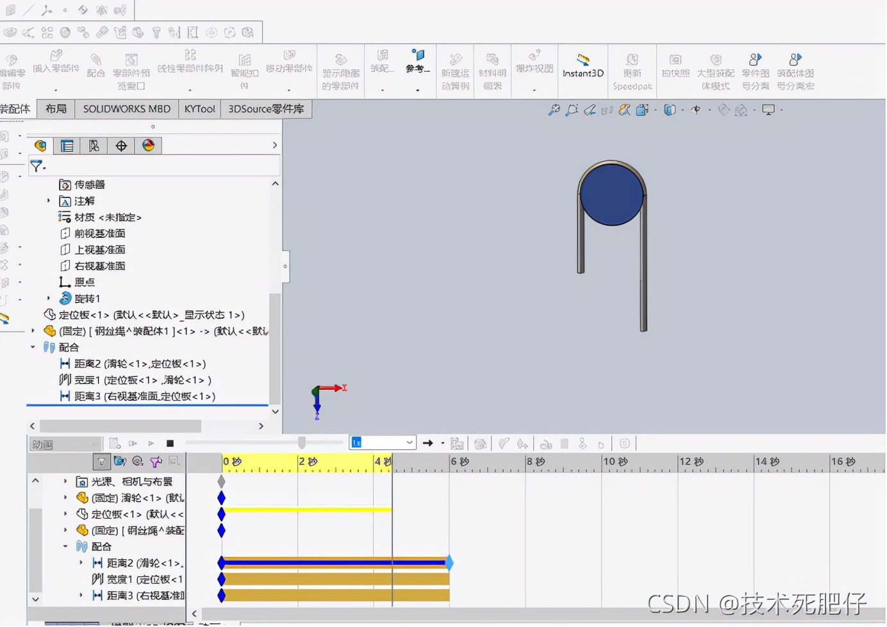Switch to the SOLIDWORKS MBD tab
This screenshot has width=887, height=627.
click(126, 108)
